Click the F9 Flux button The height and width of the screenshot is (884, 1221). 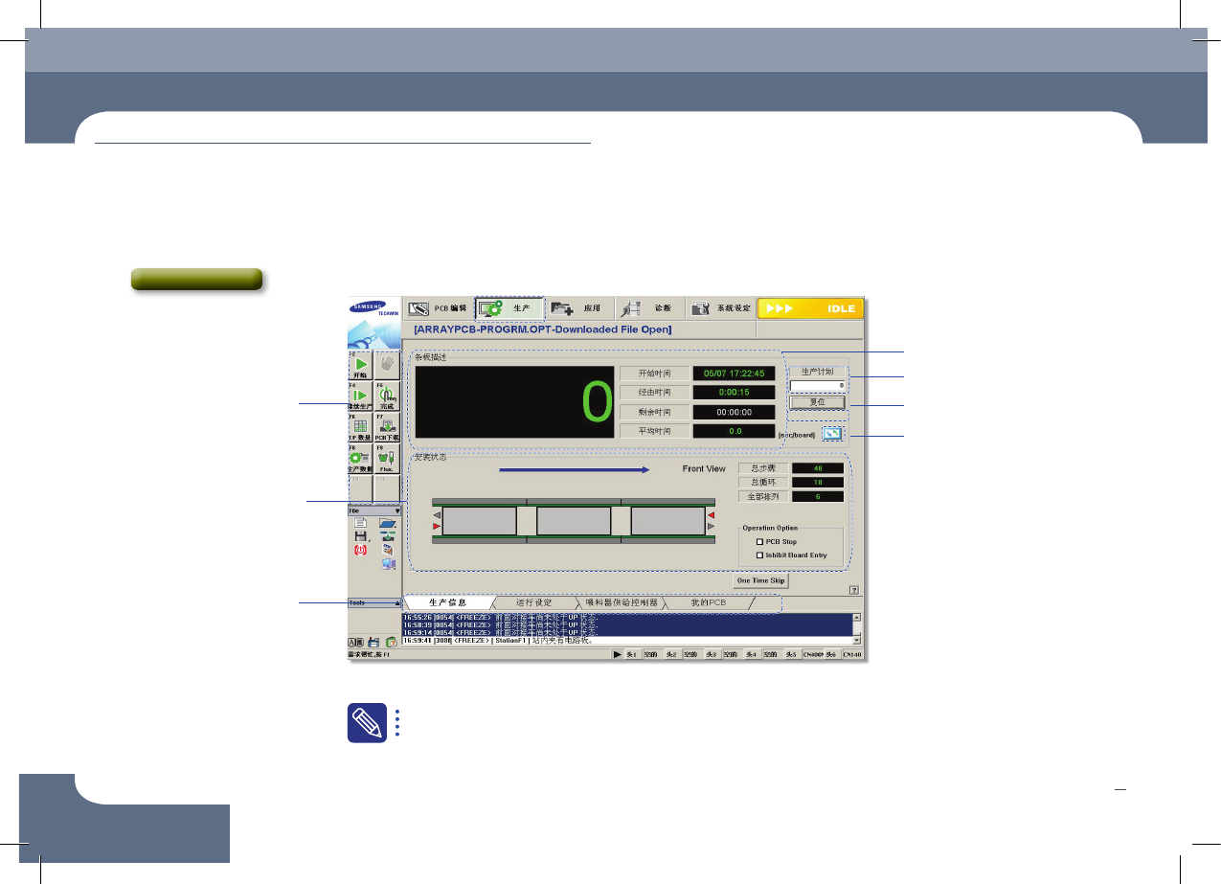(x=387, y=458)
